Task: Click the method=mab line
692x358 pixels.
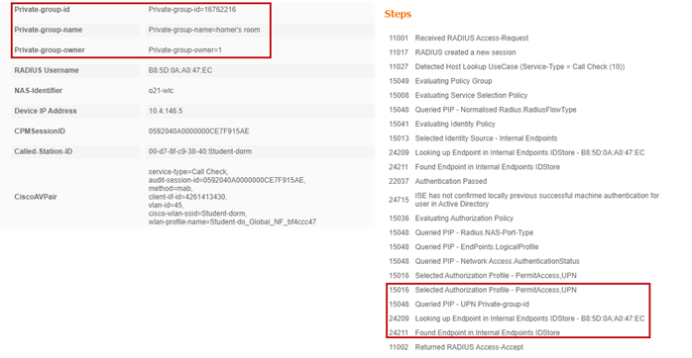Action: [x=171, y=188]
